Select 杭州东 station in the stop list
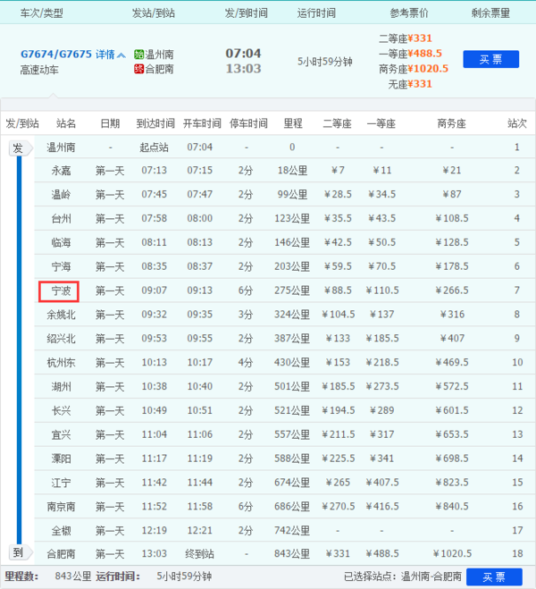 (x=61, y=363)
